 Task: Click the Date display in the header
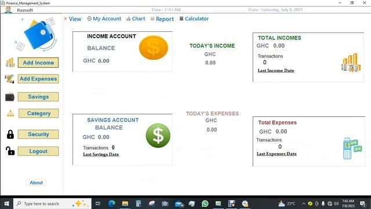click(275, 10)
